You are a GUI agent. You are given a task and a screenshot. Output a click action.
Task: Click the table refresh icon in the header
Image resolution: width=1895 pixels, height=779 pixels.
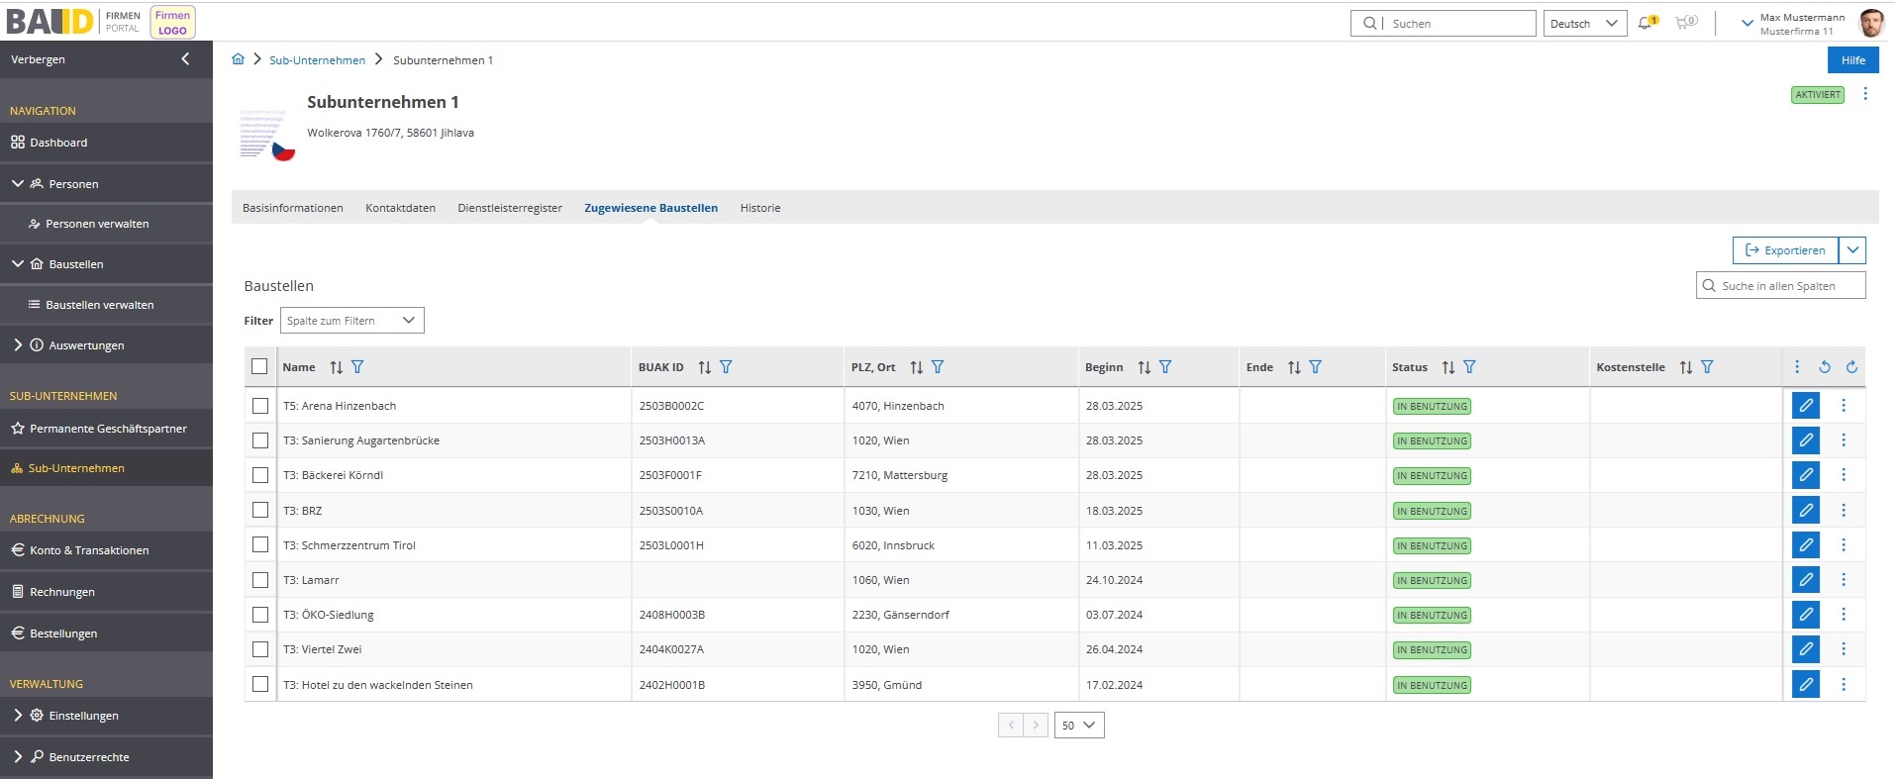coord(1851,367)
